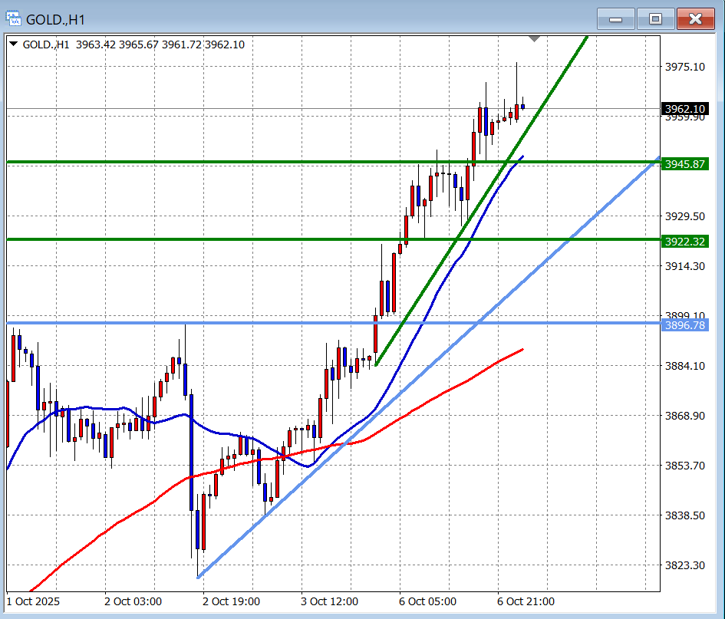Viewport: 725px width, 619px height.
Task: Click the light blue 3896.78 price tag
Action: pos(684,325)
